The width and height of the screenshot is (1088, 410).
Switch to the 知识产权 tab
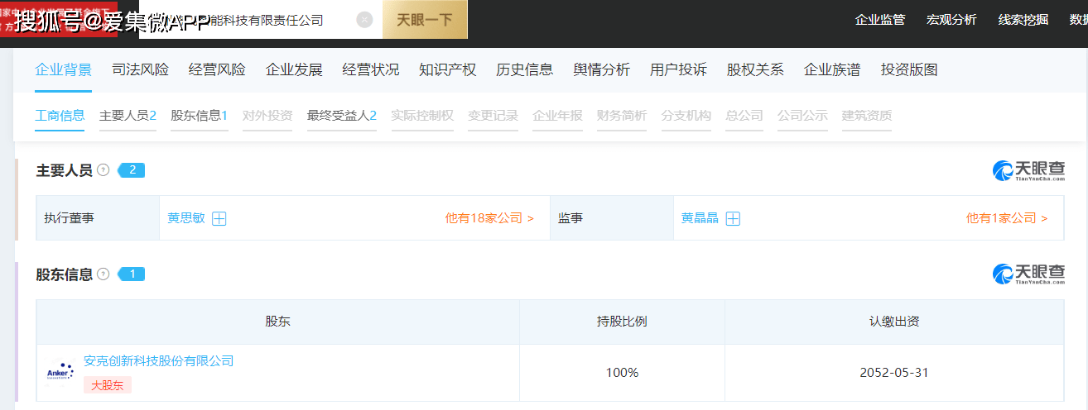click(x=448, y=70)
